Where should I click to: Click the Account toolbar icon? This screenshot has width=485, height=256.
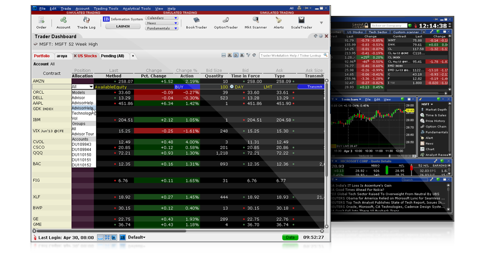tap(63, 22)
